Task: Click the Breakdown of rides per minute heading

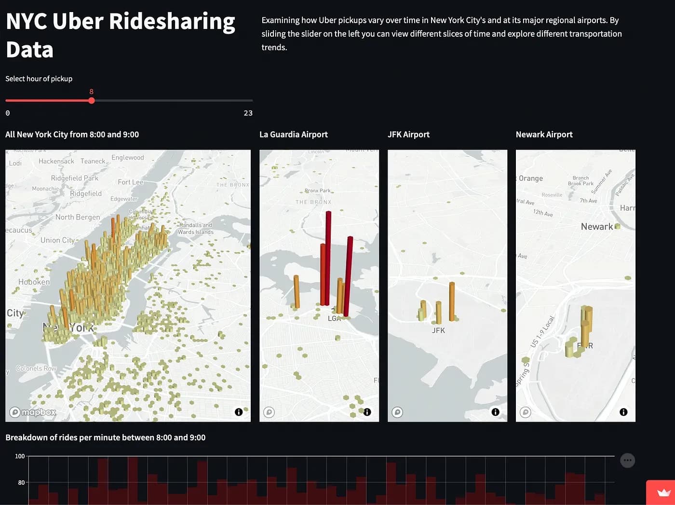Action: (x=106, y=437)
